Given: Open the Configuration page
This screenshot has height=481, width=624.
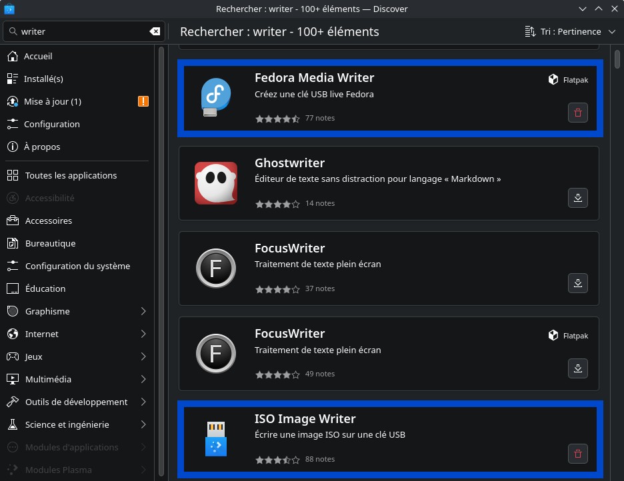Looking at the screenshot, I should click(77, 124).
